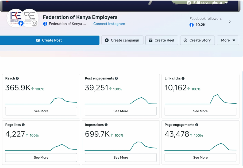
Task: Open Facebook followers details chevron
Action: click(x=230, y=22)
